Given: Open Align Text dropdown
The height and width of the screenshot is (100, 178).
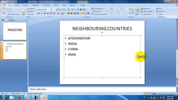Looking at the screenshot, I should [97, 11].
